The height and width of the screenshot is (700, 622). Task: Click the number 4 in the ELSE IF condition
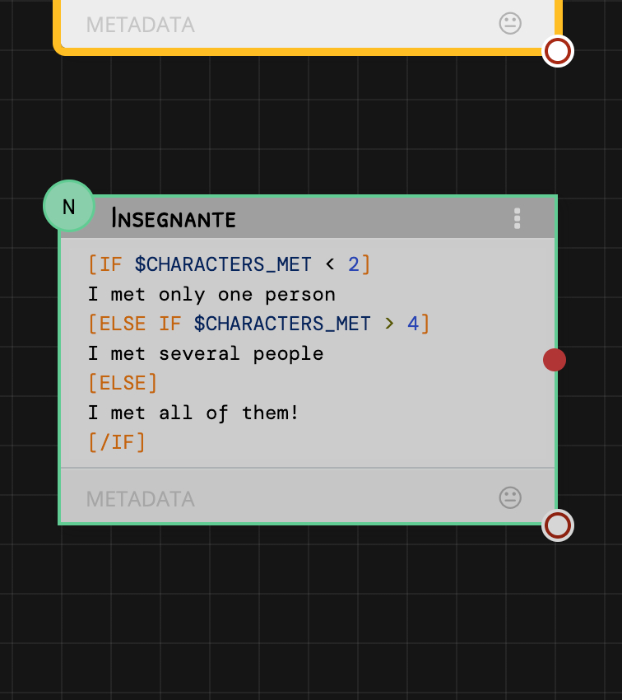point(413,324)
